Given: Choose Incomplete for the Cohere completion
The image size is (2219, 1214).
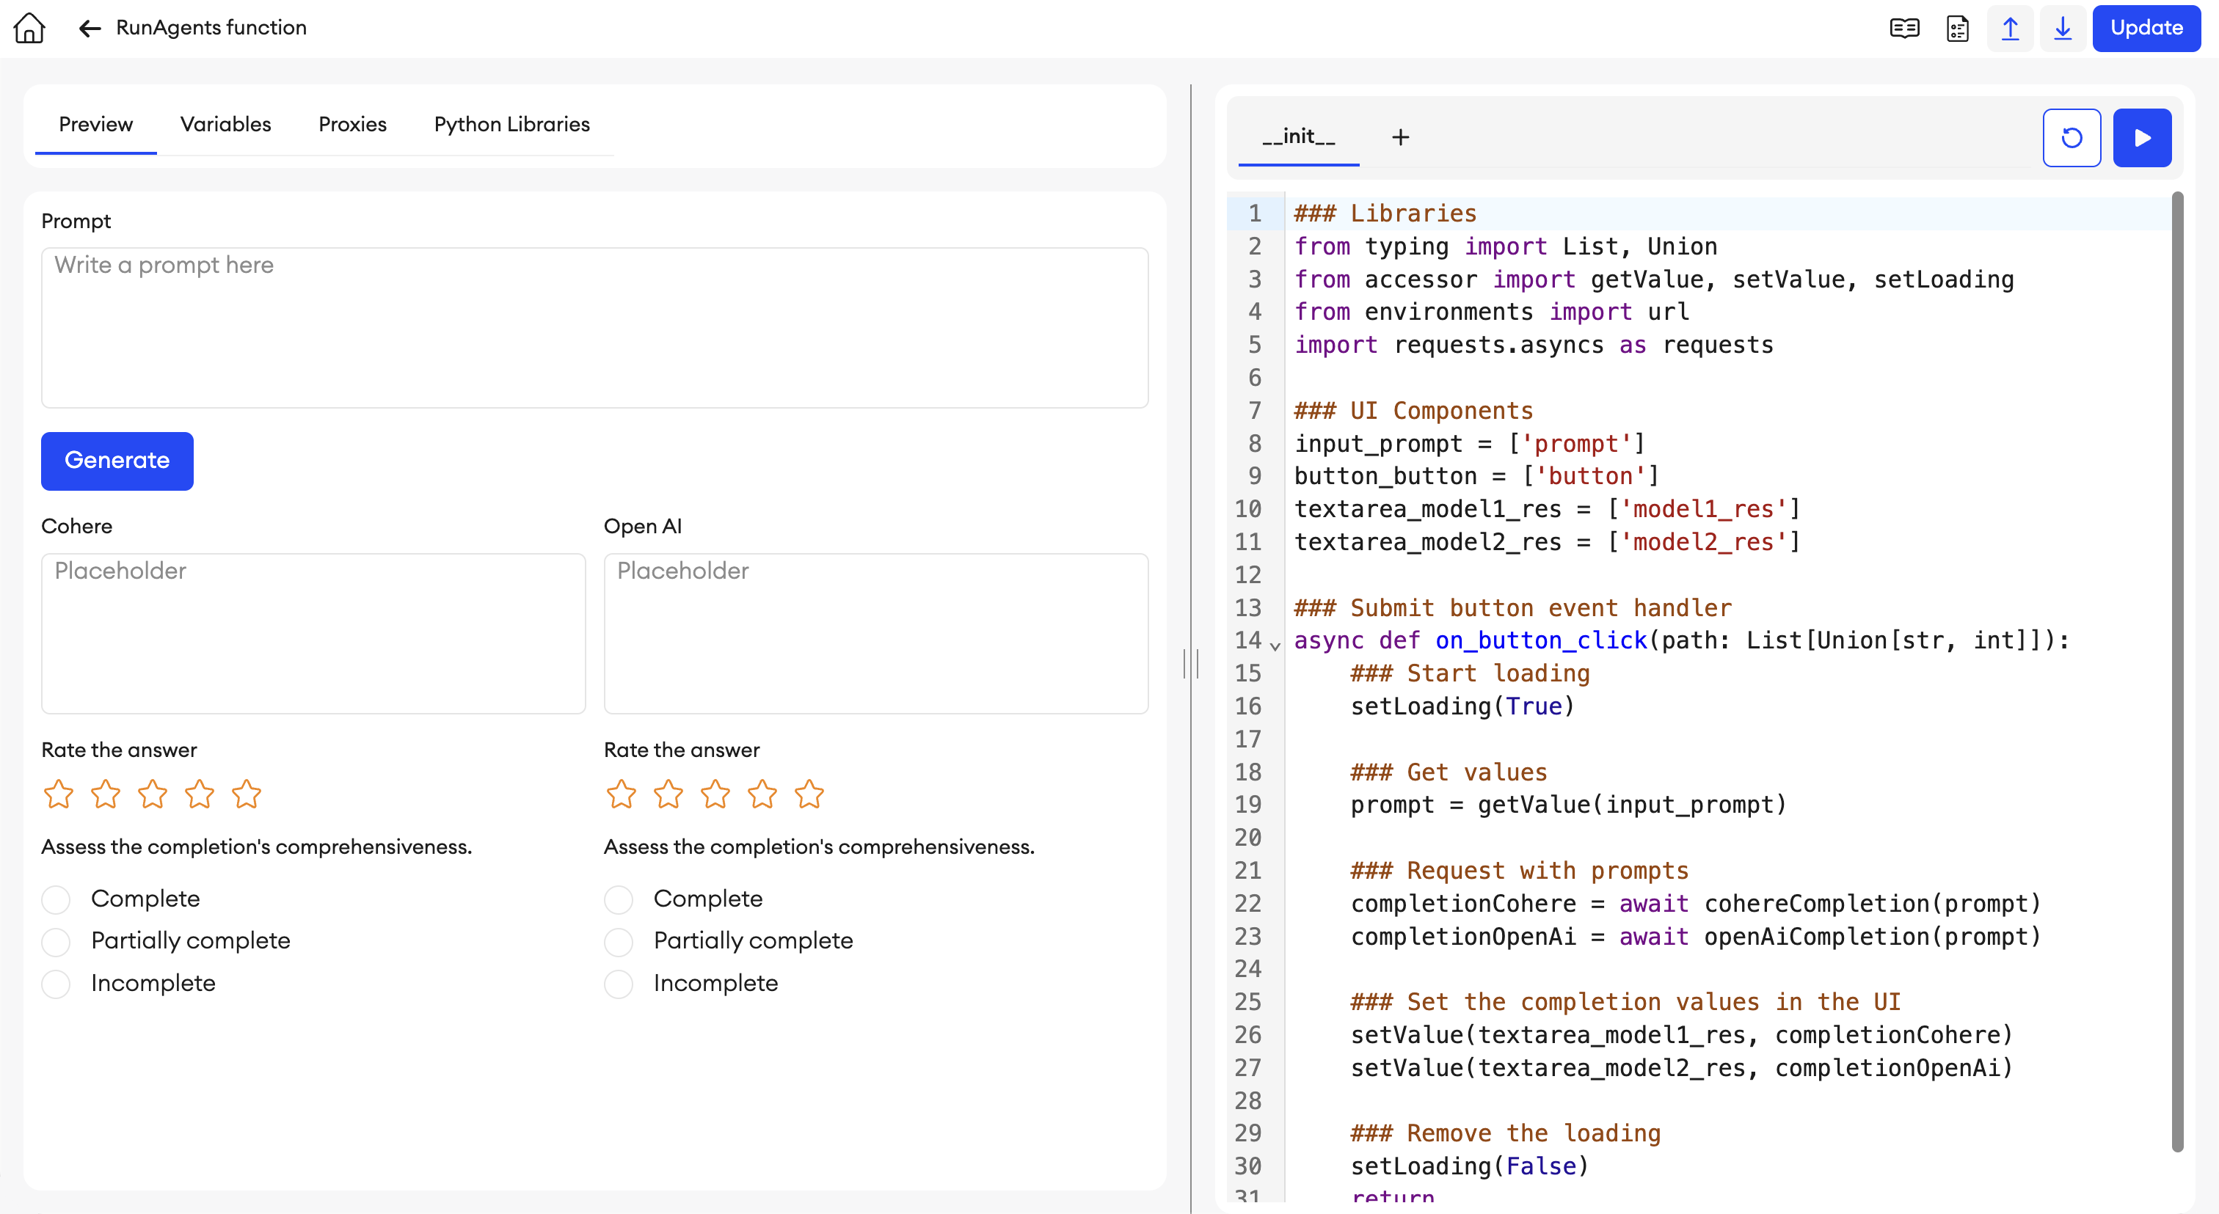Looking at the screenshot, I should point(55,983).
